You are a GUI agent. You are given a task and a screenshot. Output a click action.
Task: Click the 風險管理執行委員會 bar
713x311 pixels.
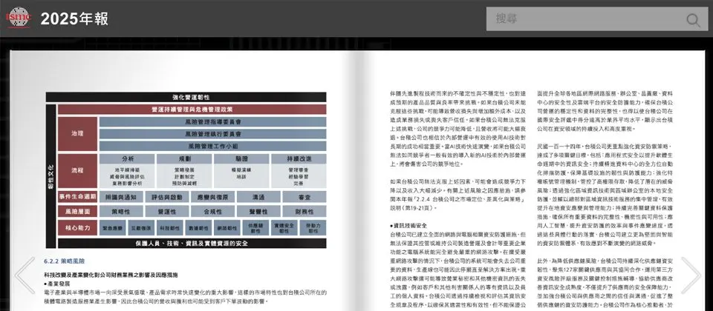(213, 134)
